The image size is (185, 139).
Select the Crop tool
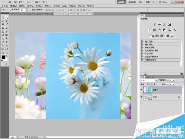(x=3, y=24)
